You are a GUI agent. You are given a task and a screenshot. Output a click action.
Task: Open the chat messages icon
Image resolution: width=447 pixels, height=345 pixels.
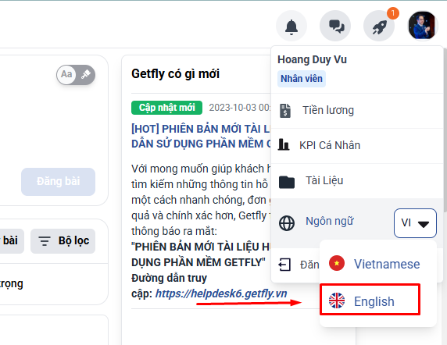pyautogui.click(x=335, y=26)
